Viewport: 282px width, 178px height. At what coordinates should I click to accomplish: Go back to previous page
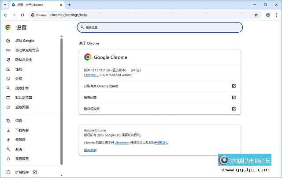(6, 15)
